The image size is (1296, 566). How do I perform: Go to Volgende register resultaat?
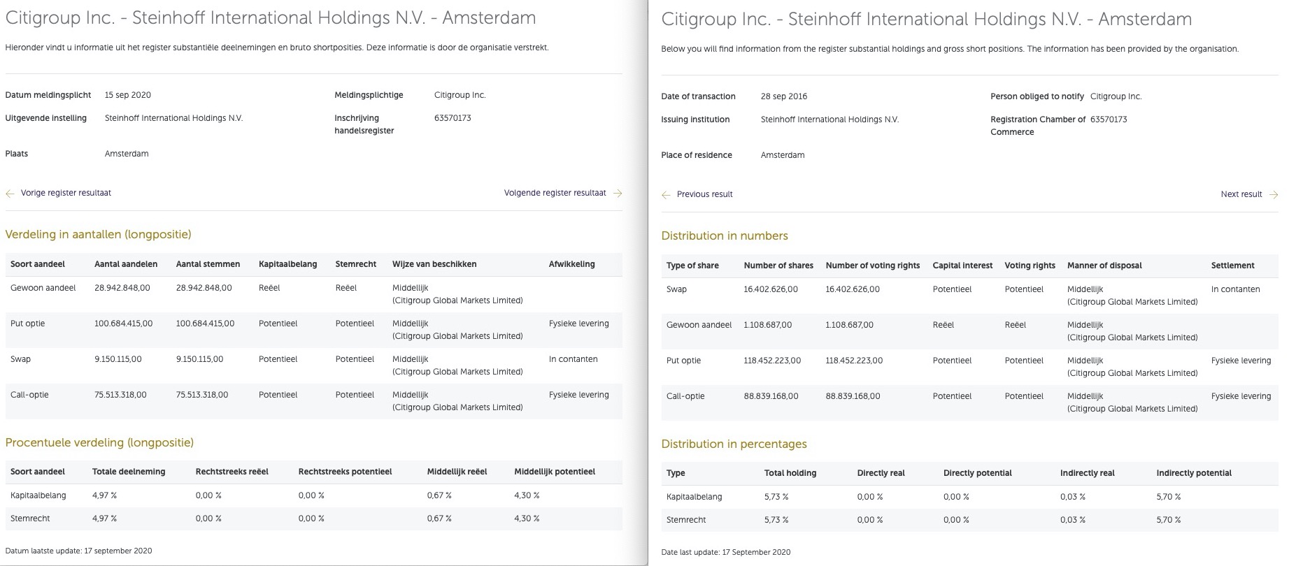(555, 193)
